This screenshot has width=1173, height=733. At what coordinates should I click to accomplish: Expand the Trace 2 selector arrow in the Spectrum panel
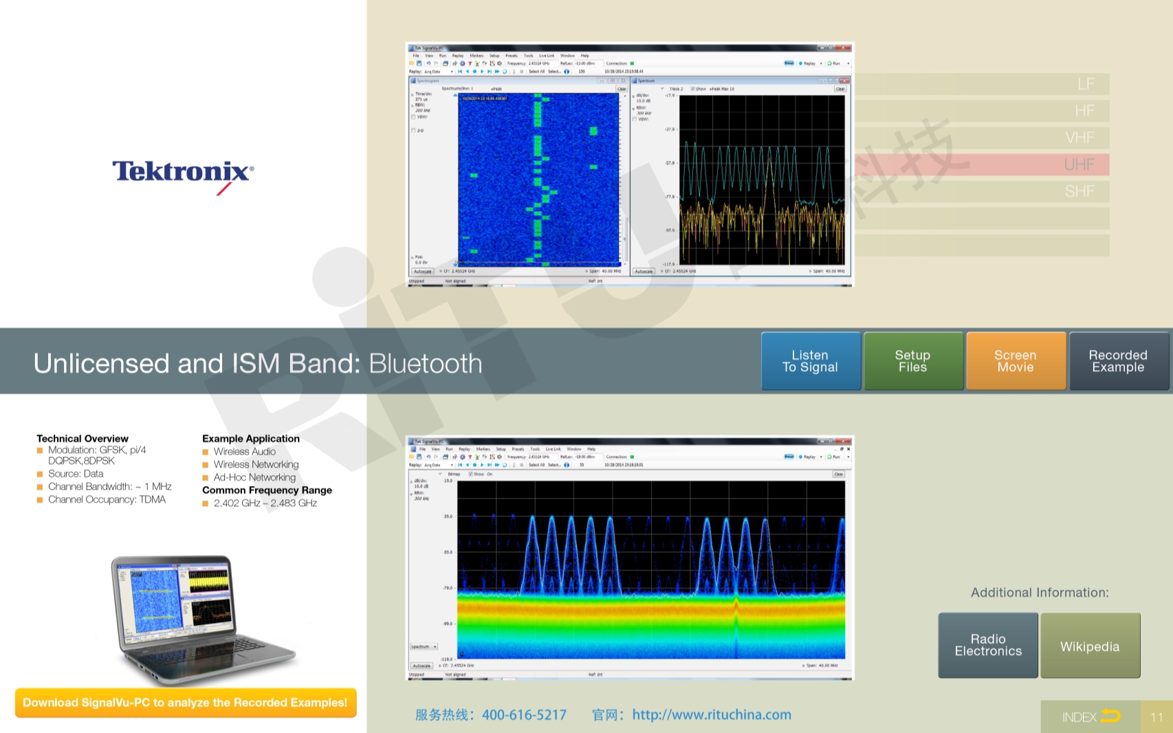pos(662,89)
